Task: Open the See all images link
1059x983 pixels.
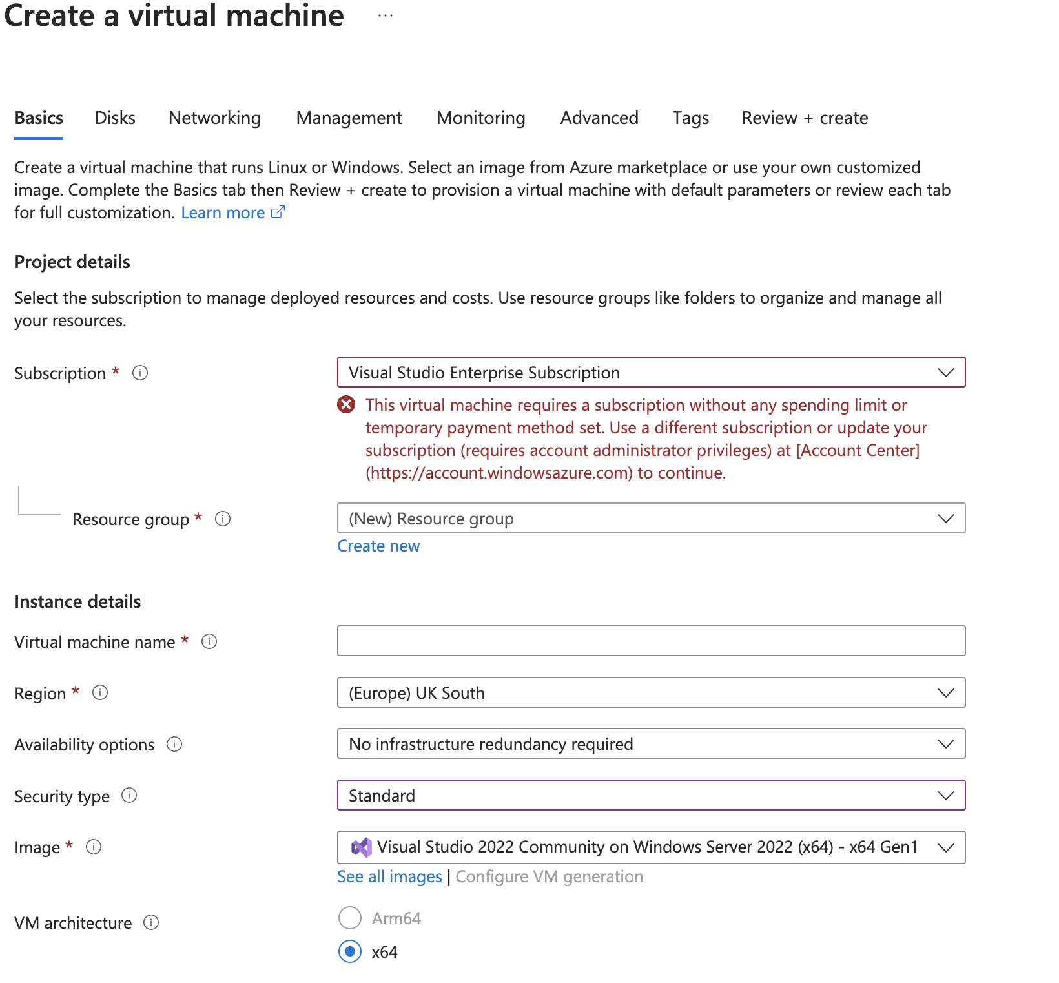Action: (x=389, y=876)
